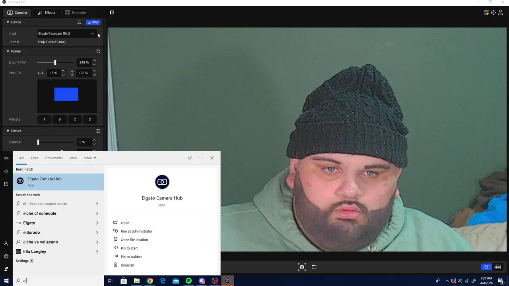Viewport: 509px width, 286px height.
Task: Select the All tab in search panel
Action: coord(21,158)
